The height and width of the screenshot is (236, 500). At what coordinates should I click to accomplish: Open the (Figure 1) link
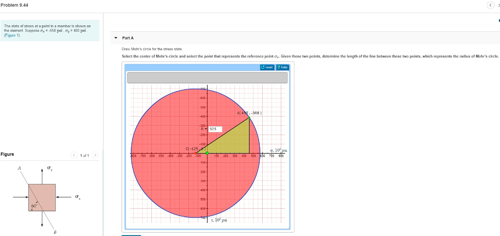[12, 36]
